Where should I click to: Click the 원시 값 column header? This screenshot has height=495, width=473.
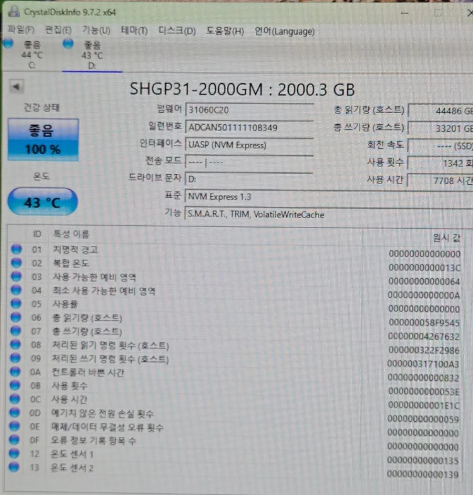point(447,238)
